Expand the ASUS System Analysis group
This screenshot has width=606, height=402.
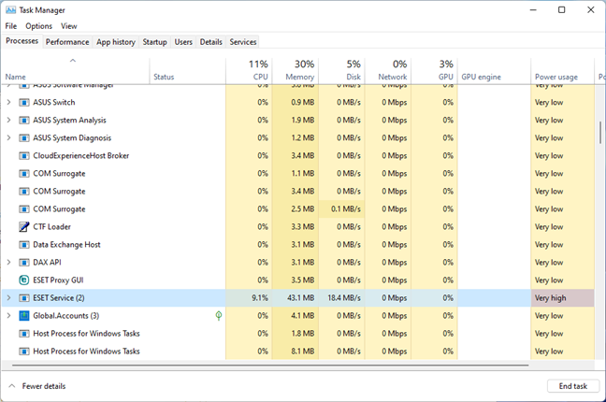pyautogui.click(x=8, y=121)
